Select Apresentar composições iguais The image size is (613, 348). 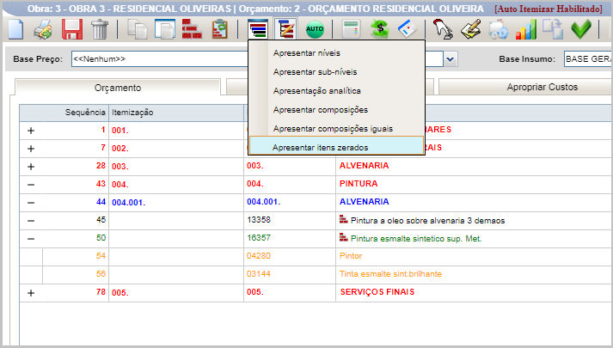tap(333, 129)
